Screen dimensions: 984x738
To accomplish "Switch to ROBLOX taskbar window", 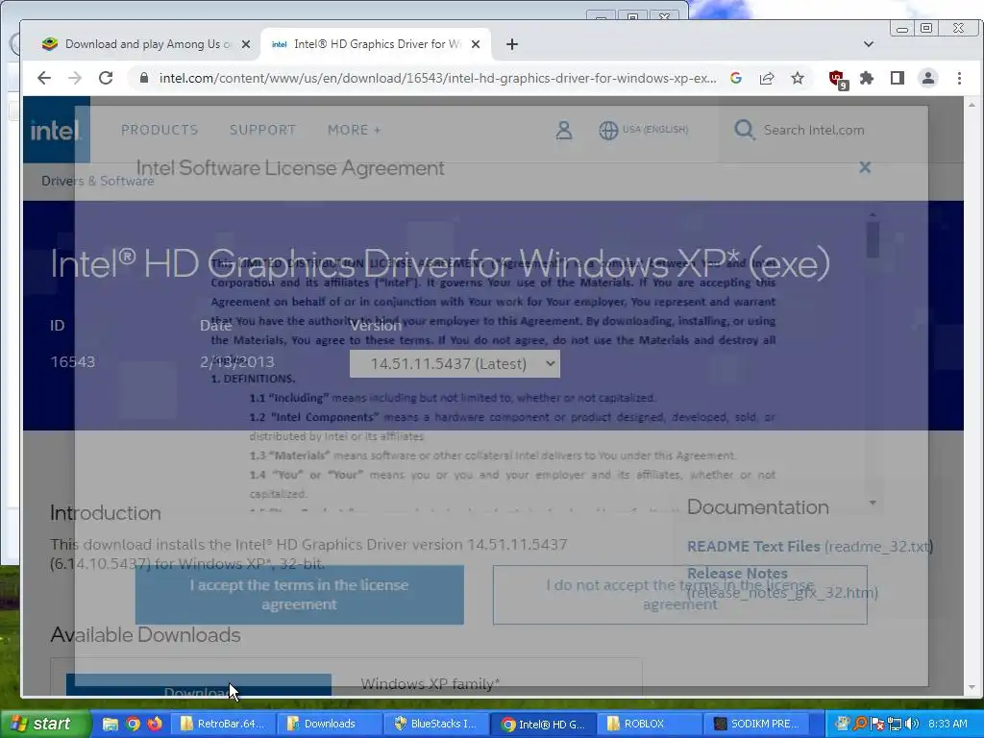I will point(650,724).
